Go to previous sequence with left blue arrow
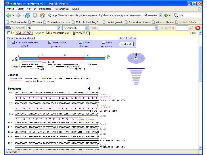The image size is (207, 155). [x=89, y=88]
